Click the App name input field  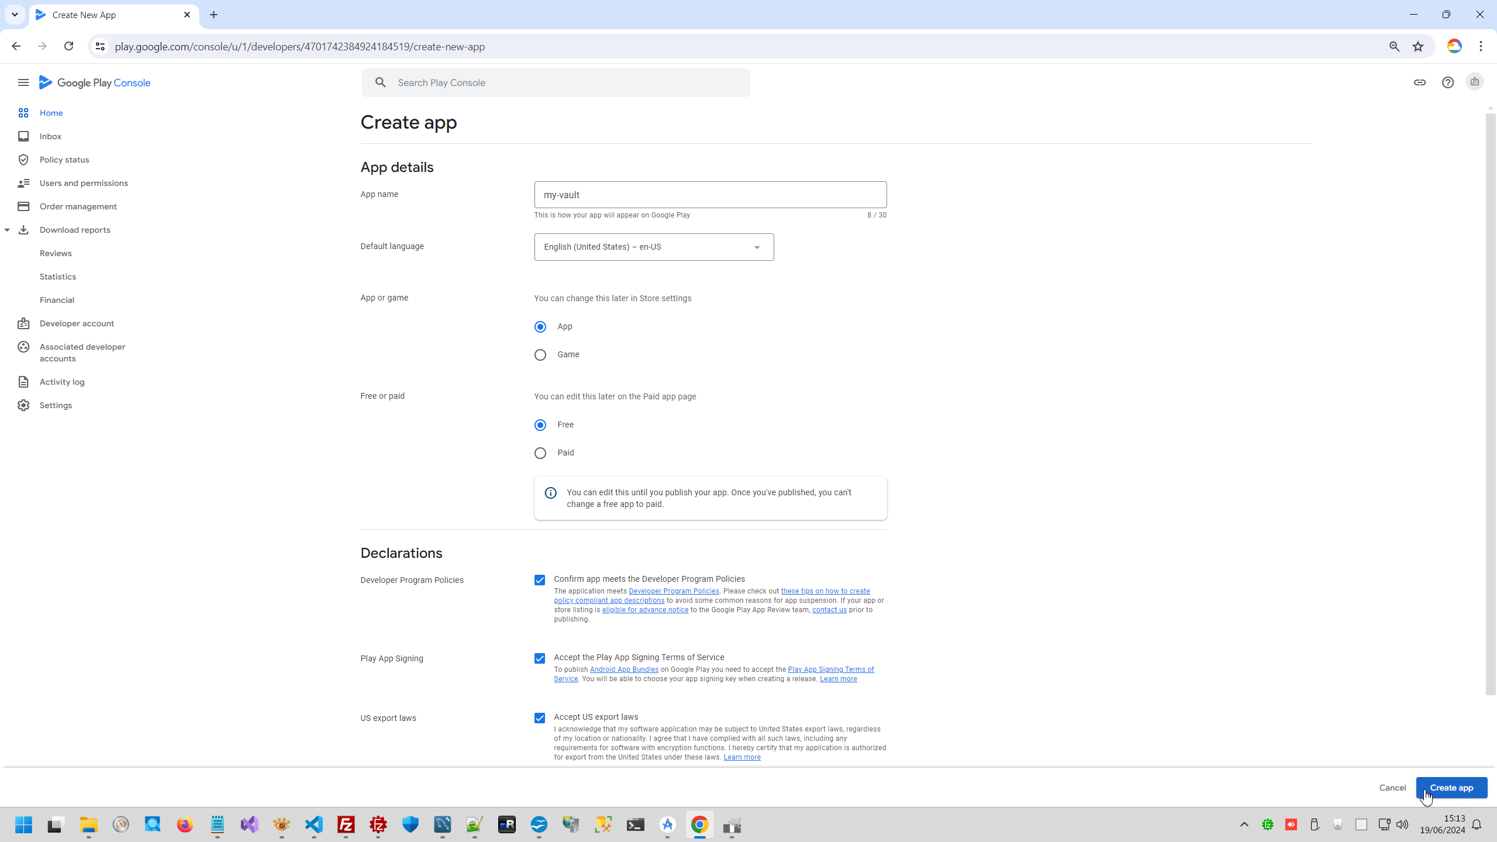point(710,195)
